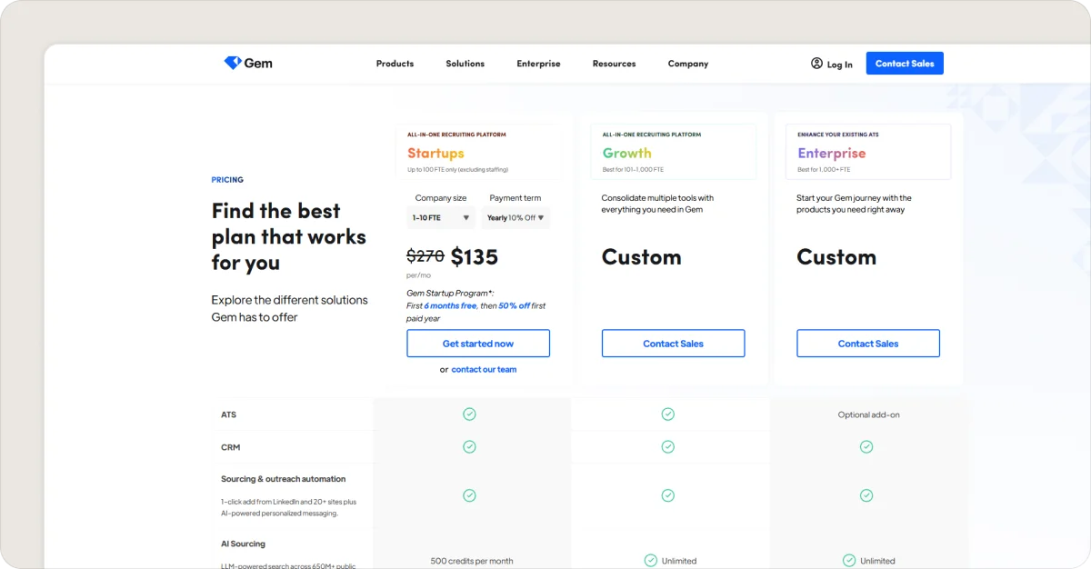The image size is (1091, 569).
Task: Click the AI Sourcing row label
Action: [243, 544]
